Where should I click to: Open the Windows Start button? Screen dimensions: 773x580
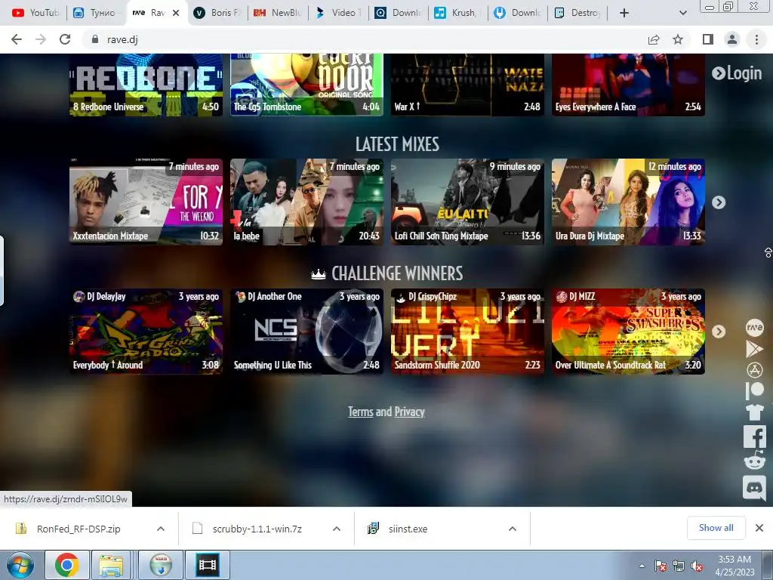click(x=20, y=565)
